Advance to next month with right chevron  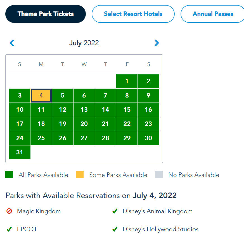coord(157,43)
